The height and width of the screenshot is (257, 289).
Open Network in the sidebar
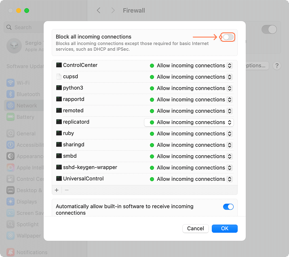[27, 105]
